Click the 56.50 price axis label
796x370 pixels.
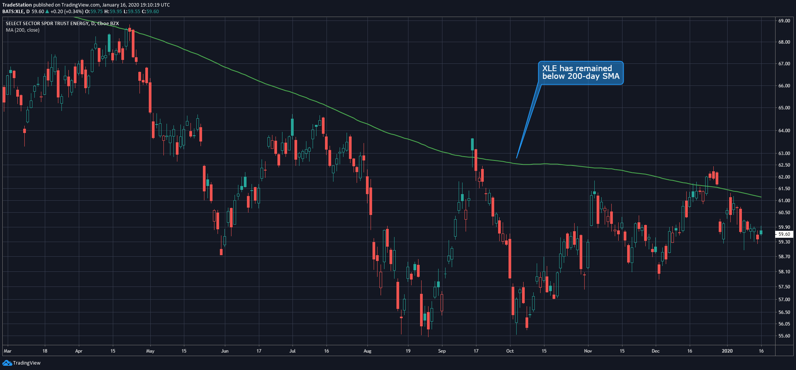pos(784,312)
